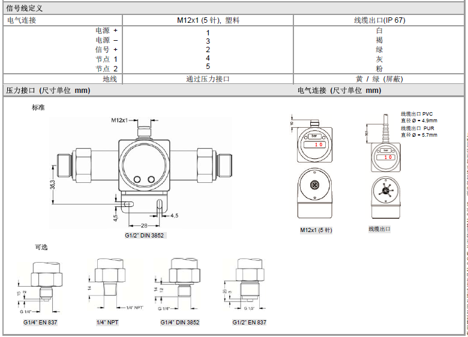
Task: Select the 通过压力接口 cell
Action: point(208,79)
